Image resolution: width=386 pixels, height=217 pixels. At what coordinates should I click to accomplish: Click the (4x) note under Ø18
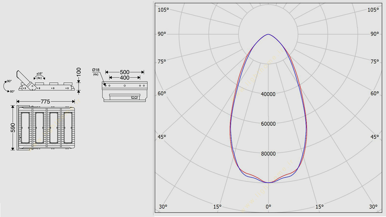[96, 74]
